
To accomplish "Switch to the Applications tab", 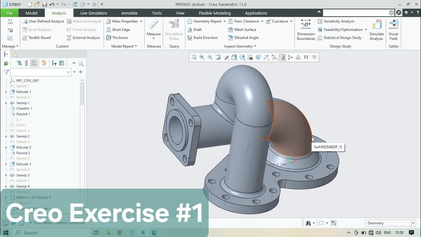I will pos(256,13).
